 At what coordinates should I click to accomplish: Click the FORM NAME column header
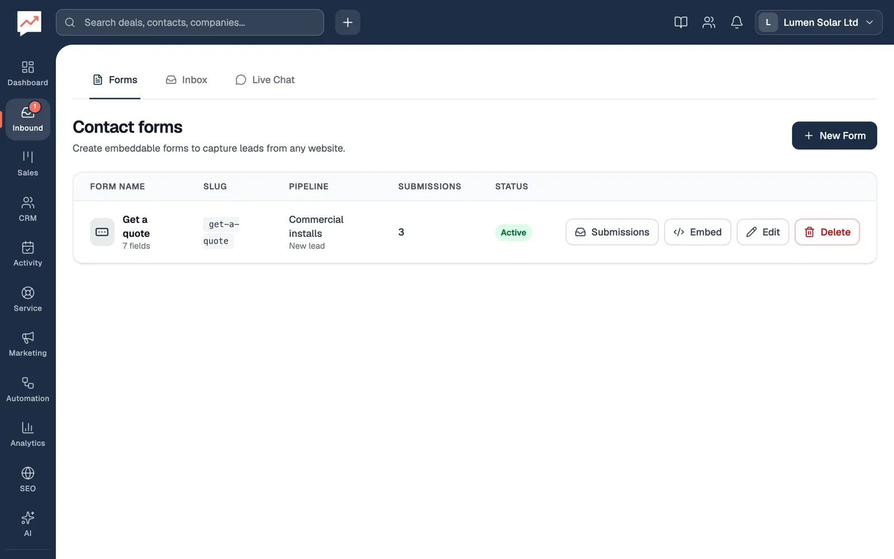[117, 187]
